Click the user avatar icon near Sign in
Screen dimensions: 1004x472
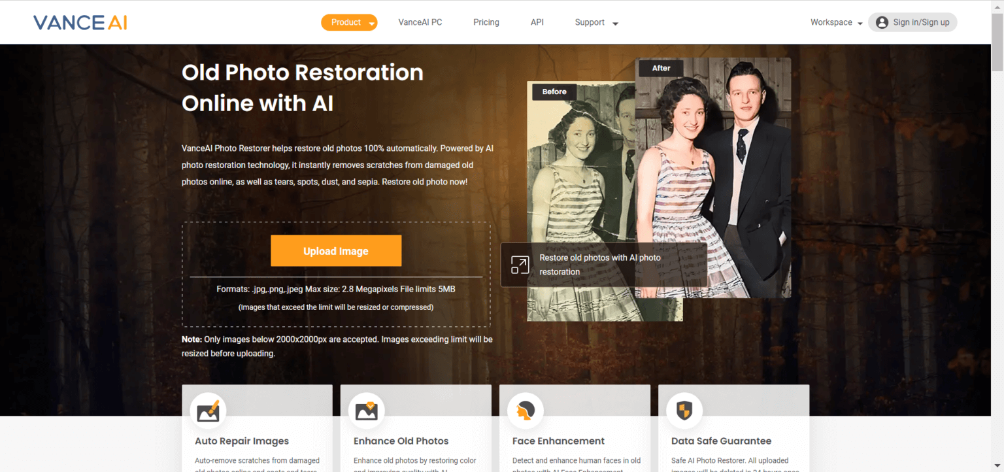882,22
